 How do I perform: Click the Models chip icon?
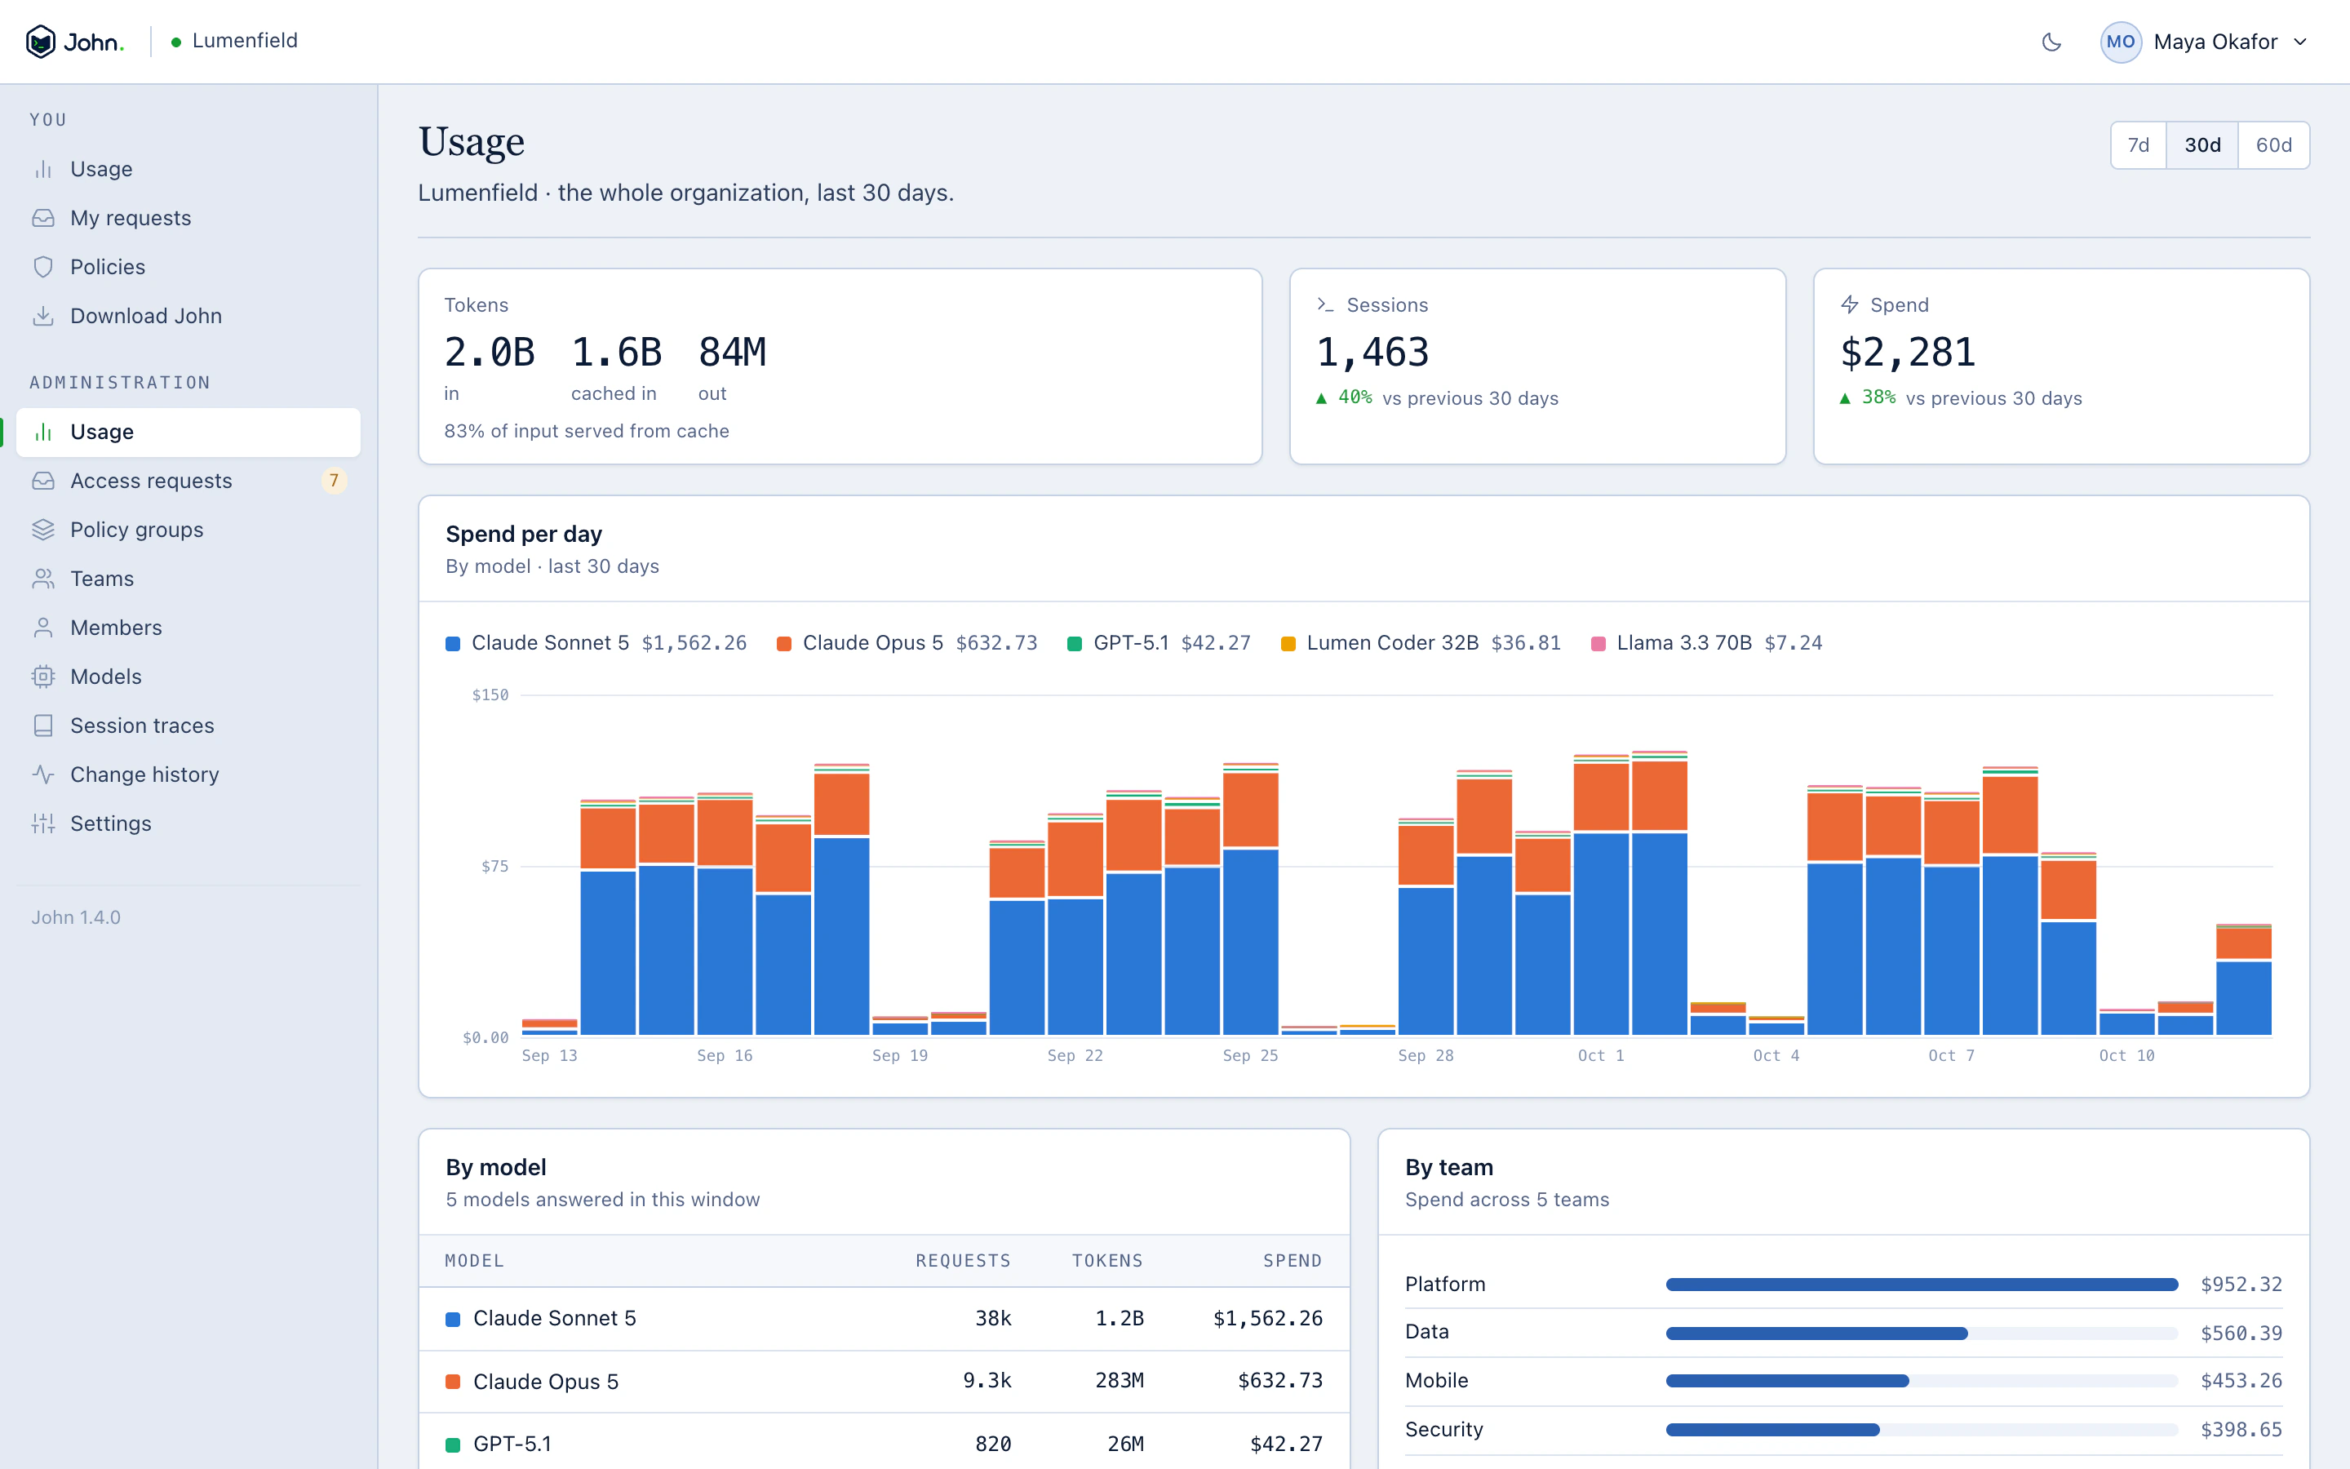coord(42,677)
